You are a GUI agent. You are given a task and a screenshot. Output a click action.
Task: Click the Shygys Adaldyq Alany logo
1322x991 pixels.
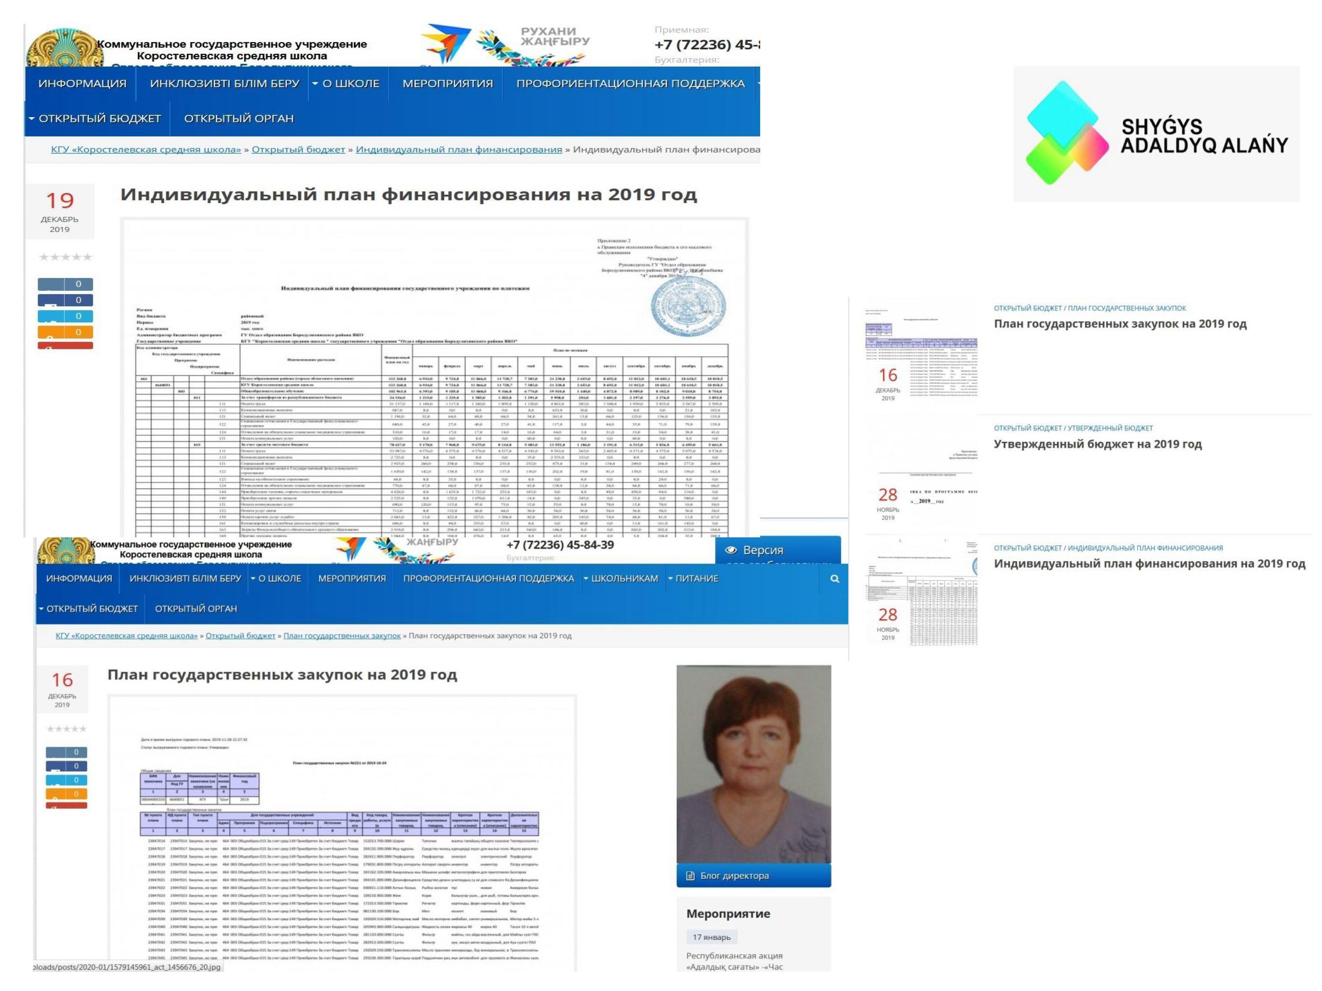tap(1156, 134)
